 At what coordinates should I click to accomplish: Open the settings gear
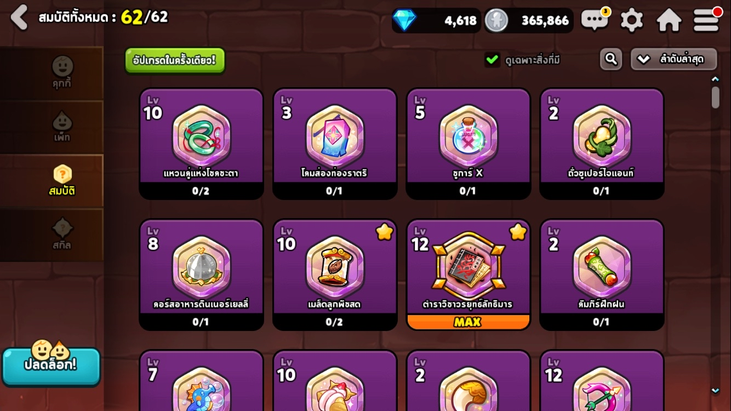[631, 20]
